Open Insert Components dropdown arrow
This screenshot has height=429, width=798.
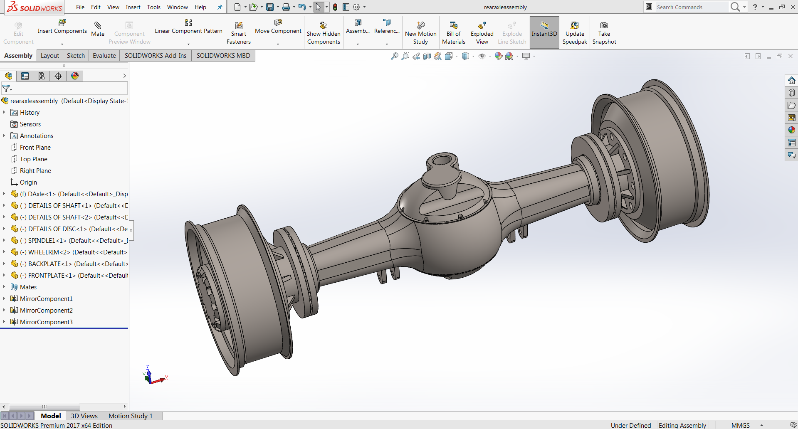tap(62, 44)
